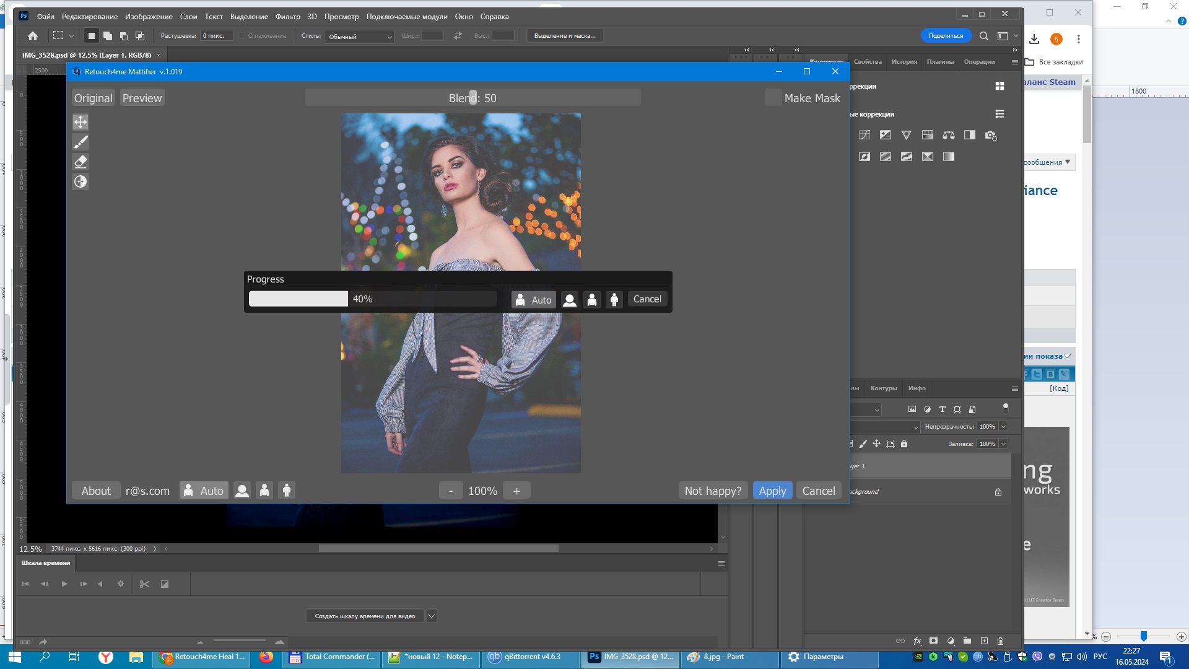Switch to the История tab

click(x=904, y=62)
